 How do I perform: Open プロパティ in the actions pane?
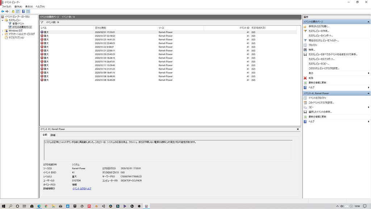(313, 45)
